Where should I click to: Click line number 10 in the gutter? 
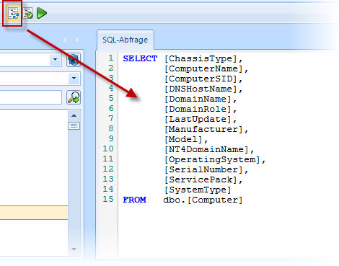(x=108, y=148)
